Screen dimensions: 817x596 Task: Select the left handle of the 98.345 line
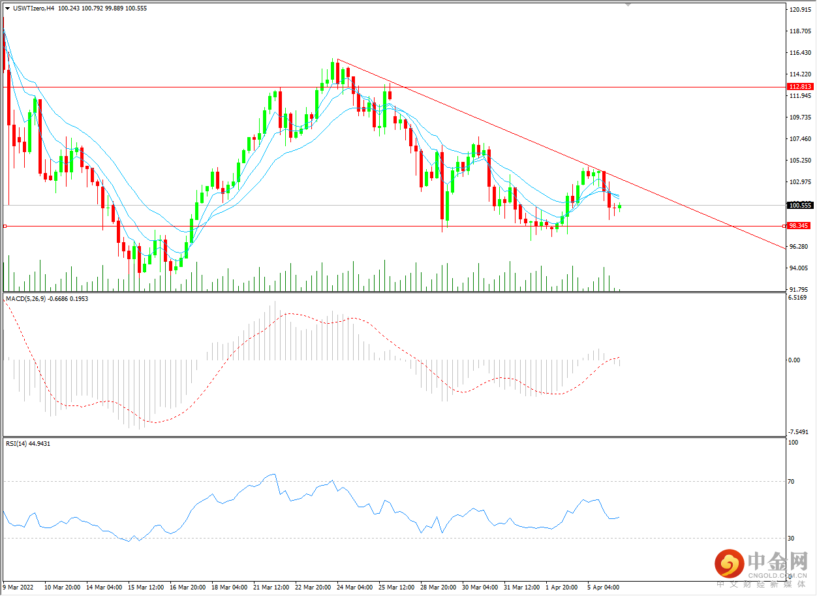[5, 226]
